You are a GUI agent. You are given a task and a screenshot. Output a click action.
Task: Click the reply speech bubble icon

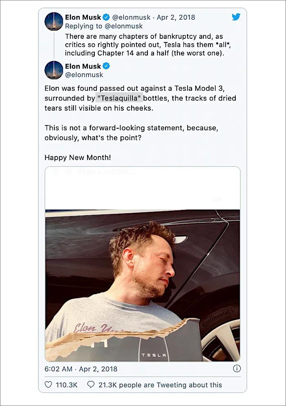click(x=91, y=384)
